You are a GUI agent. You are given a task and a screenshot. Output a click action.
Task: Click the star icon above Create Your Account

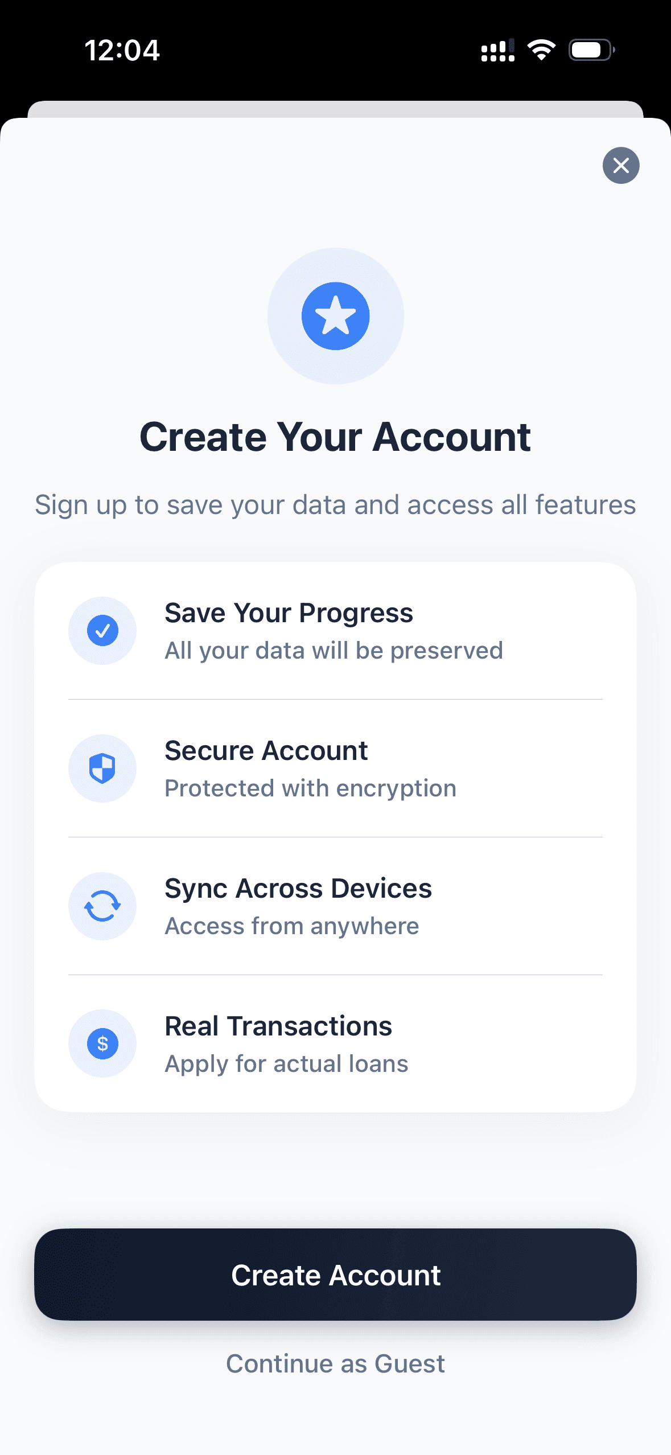[335, 315]
